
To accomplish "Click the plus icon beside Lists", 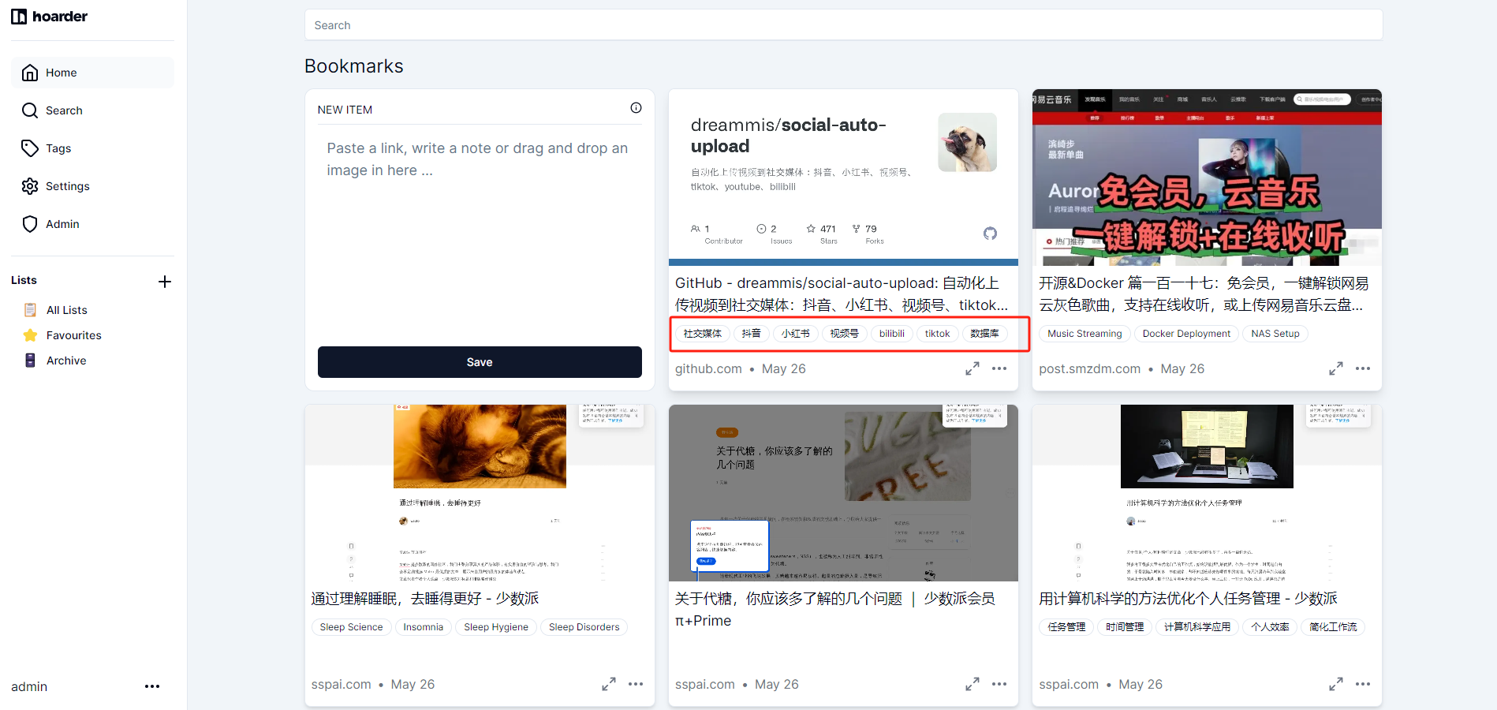I will pos(165,282).
